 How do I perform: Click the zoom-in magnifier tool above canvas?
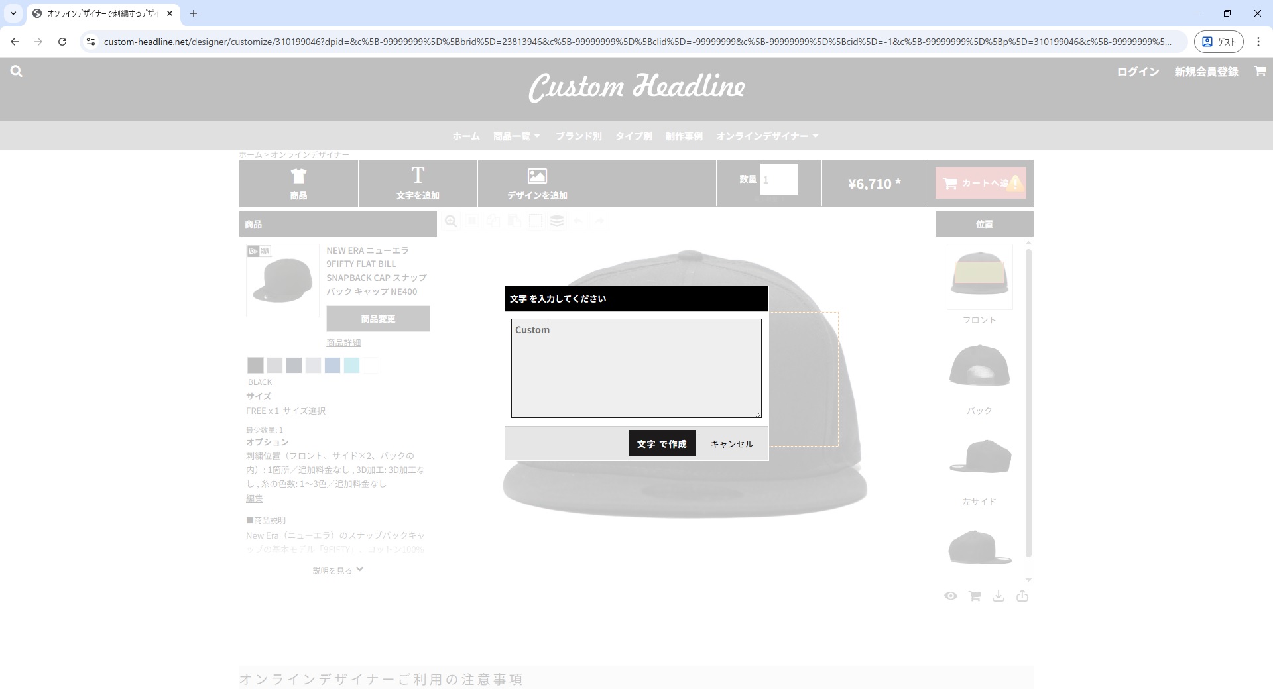tap(451, 221)
